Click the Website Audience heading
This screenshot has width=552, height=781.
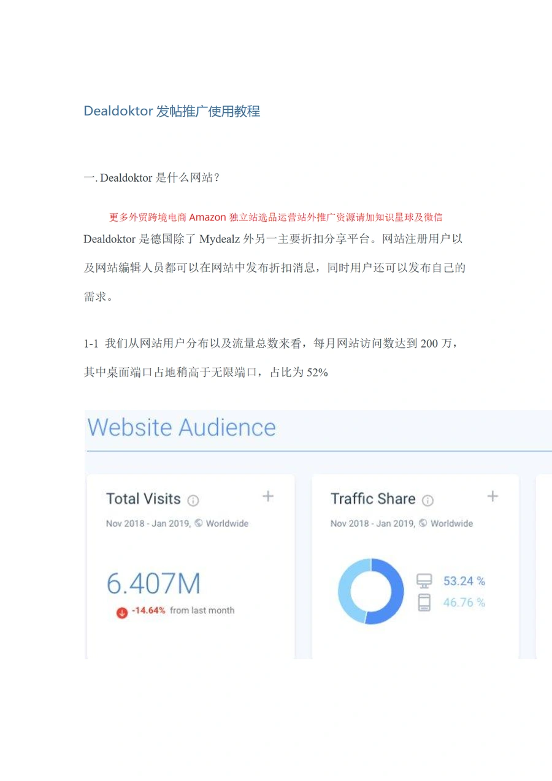(182, 427)
